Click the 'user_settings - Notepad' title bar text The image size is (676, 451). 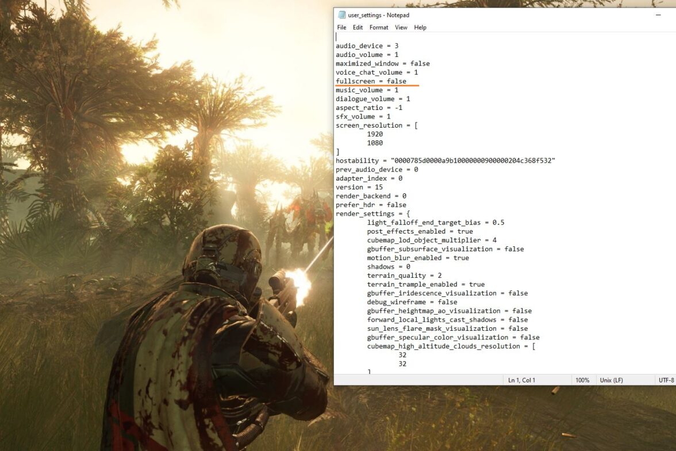pyautogui.click(x=378, y=15)
